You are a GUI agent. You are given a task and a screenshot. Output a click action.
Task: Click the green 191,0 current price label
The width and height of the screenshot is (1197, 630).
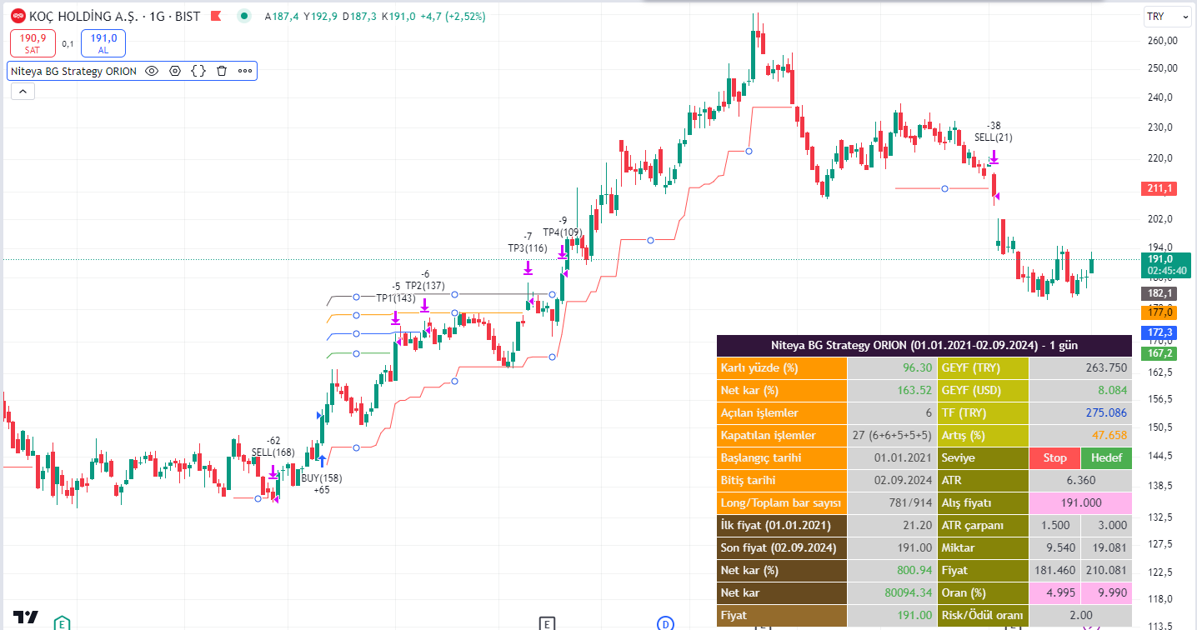(1165, 264)
